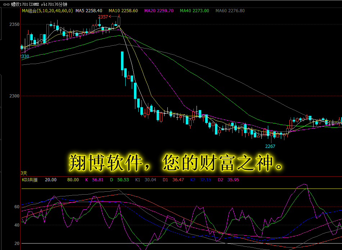Select the MA40 2273.00 value
The width and height of the screenshot is (342, 250).
194,11
